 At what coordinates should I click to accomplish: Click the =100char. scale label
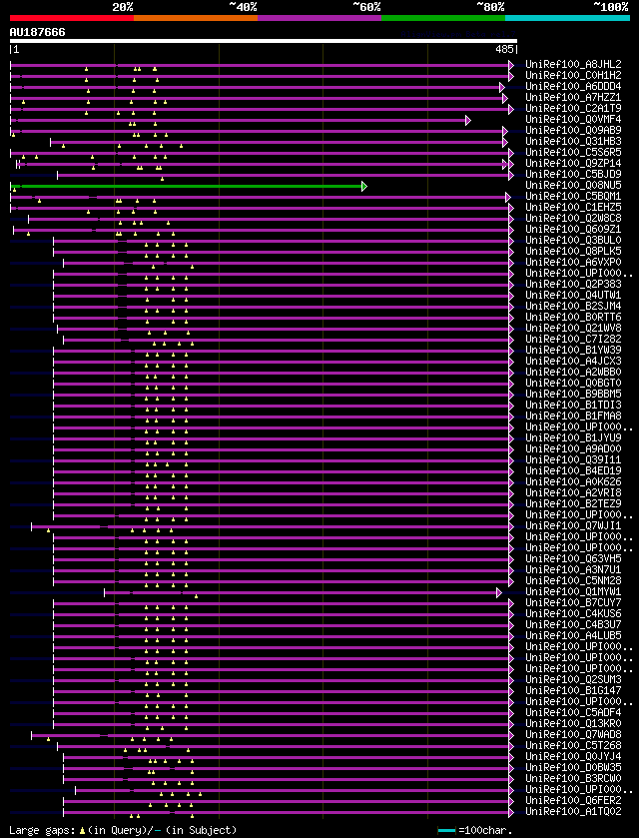485,831
